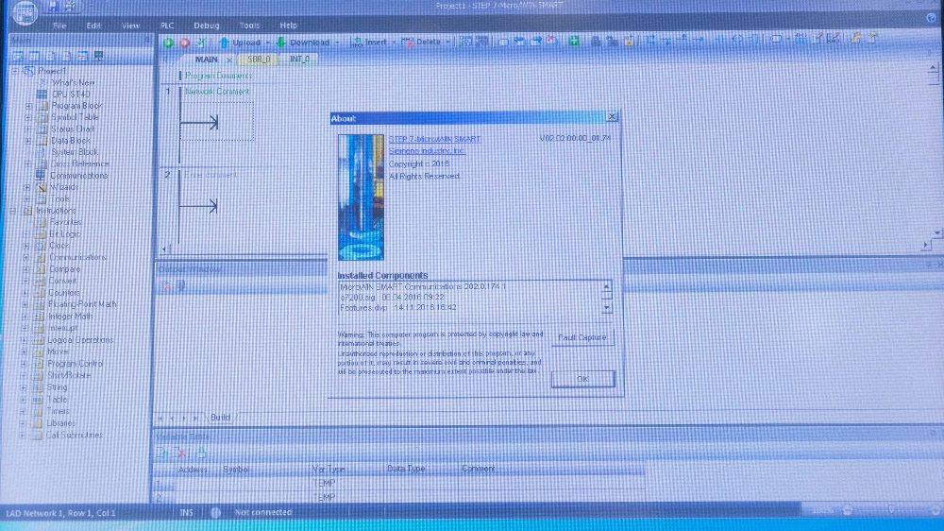Switch to the MAIN editor tab
This screenshot has height=531, width=944.
point(206,60)
